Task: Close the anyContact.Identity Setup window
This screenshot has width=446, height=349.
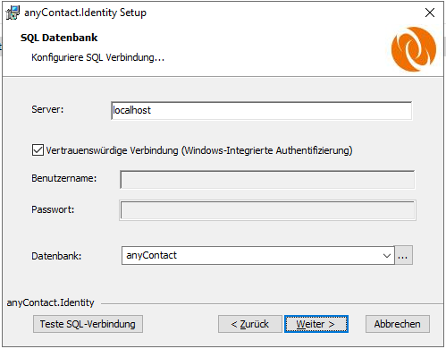Action: [x=430, y=13]
